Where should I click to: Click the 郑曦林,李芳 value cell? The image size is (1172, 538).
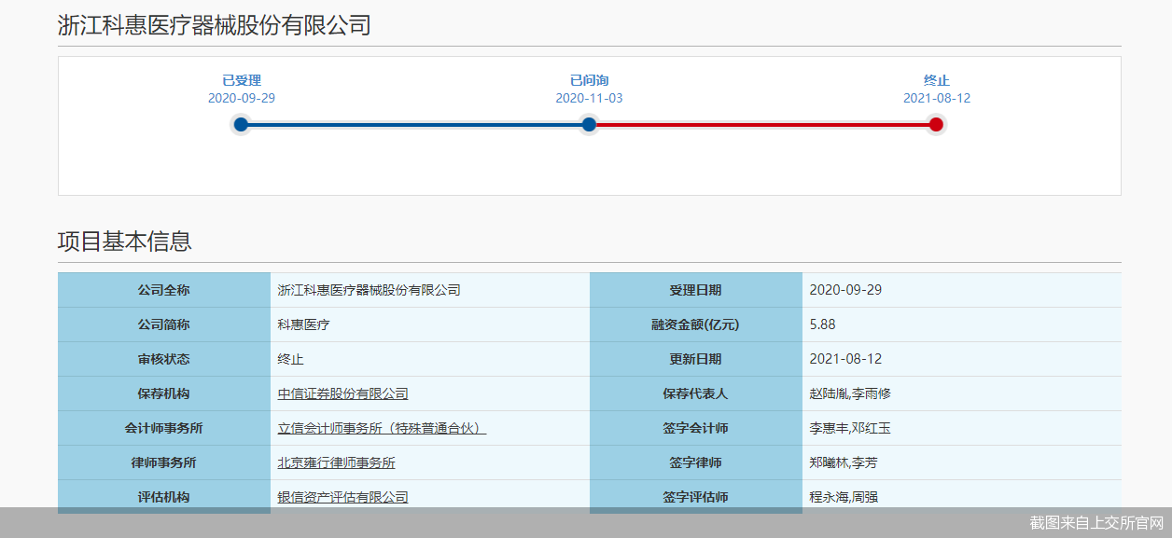click(962, 462)
